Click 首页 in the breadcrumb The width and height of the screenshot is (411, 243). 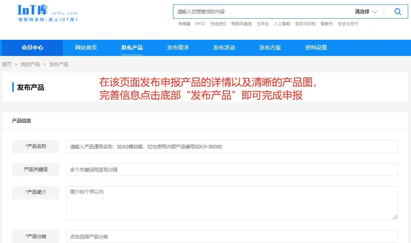[x=7, y=65]
